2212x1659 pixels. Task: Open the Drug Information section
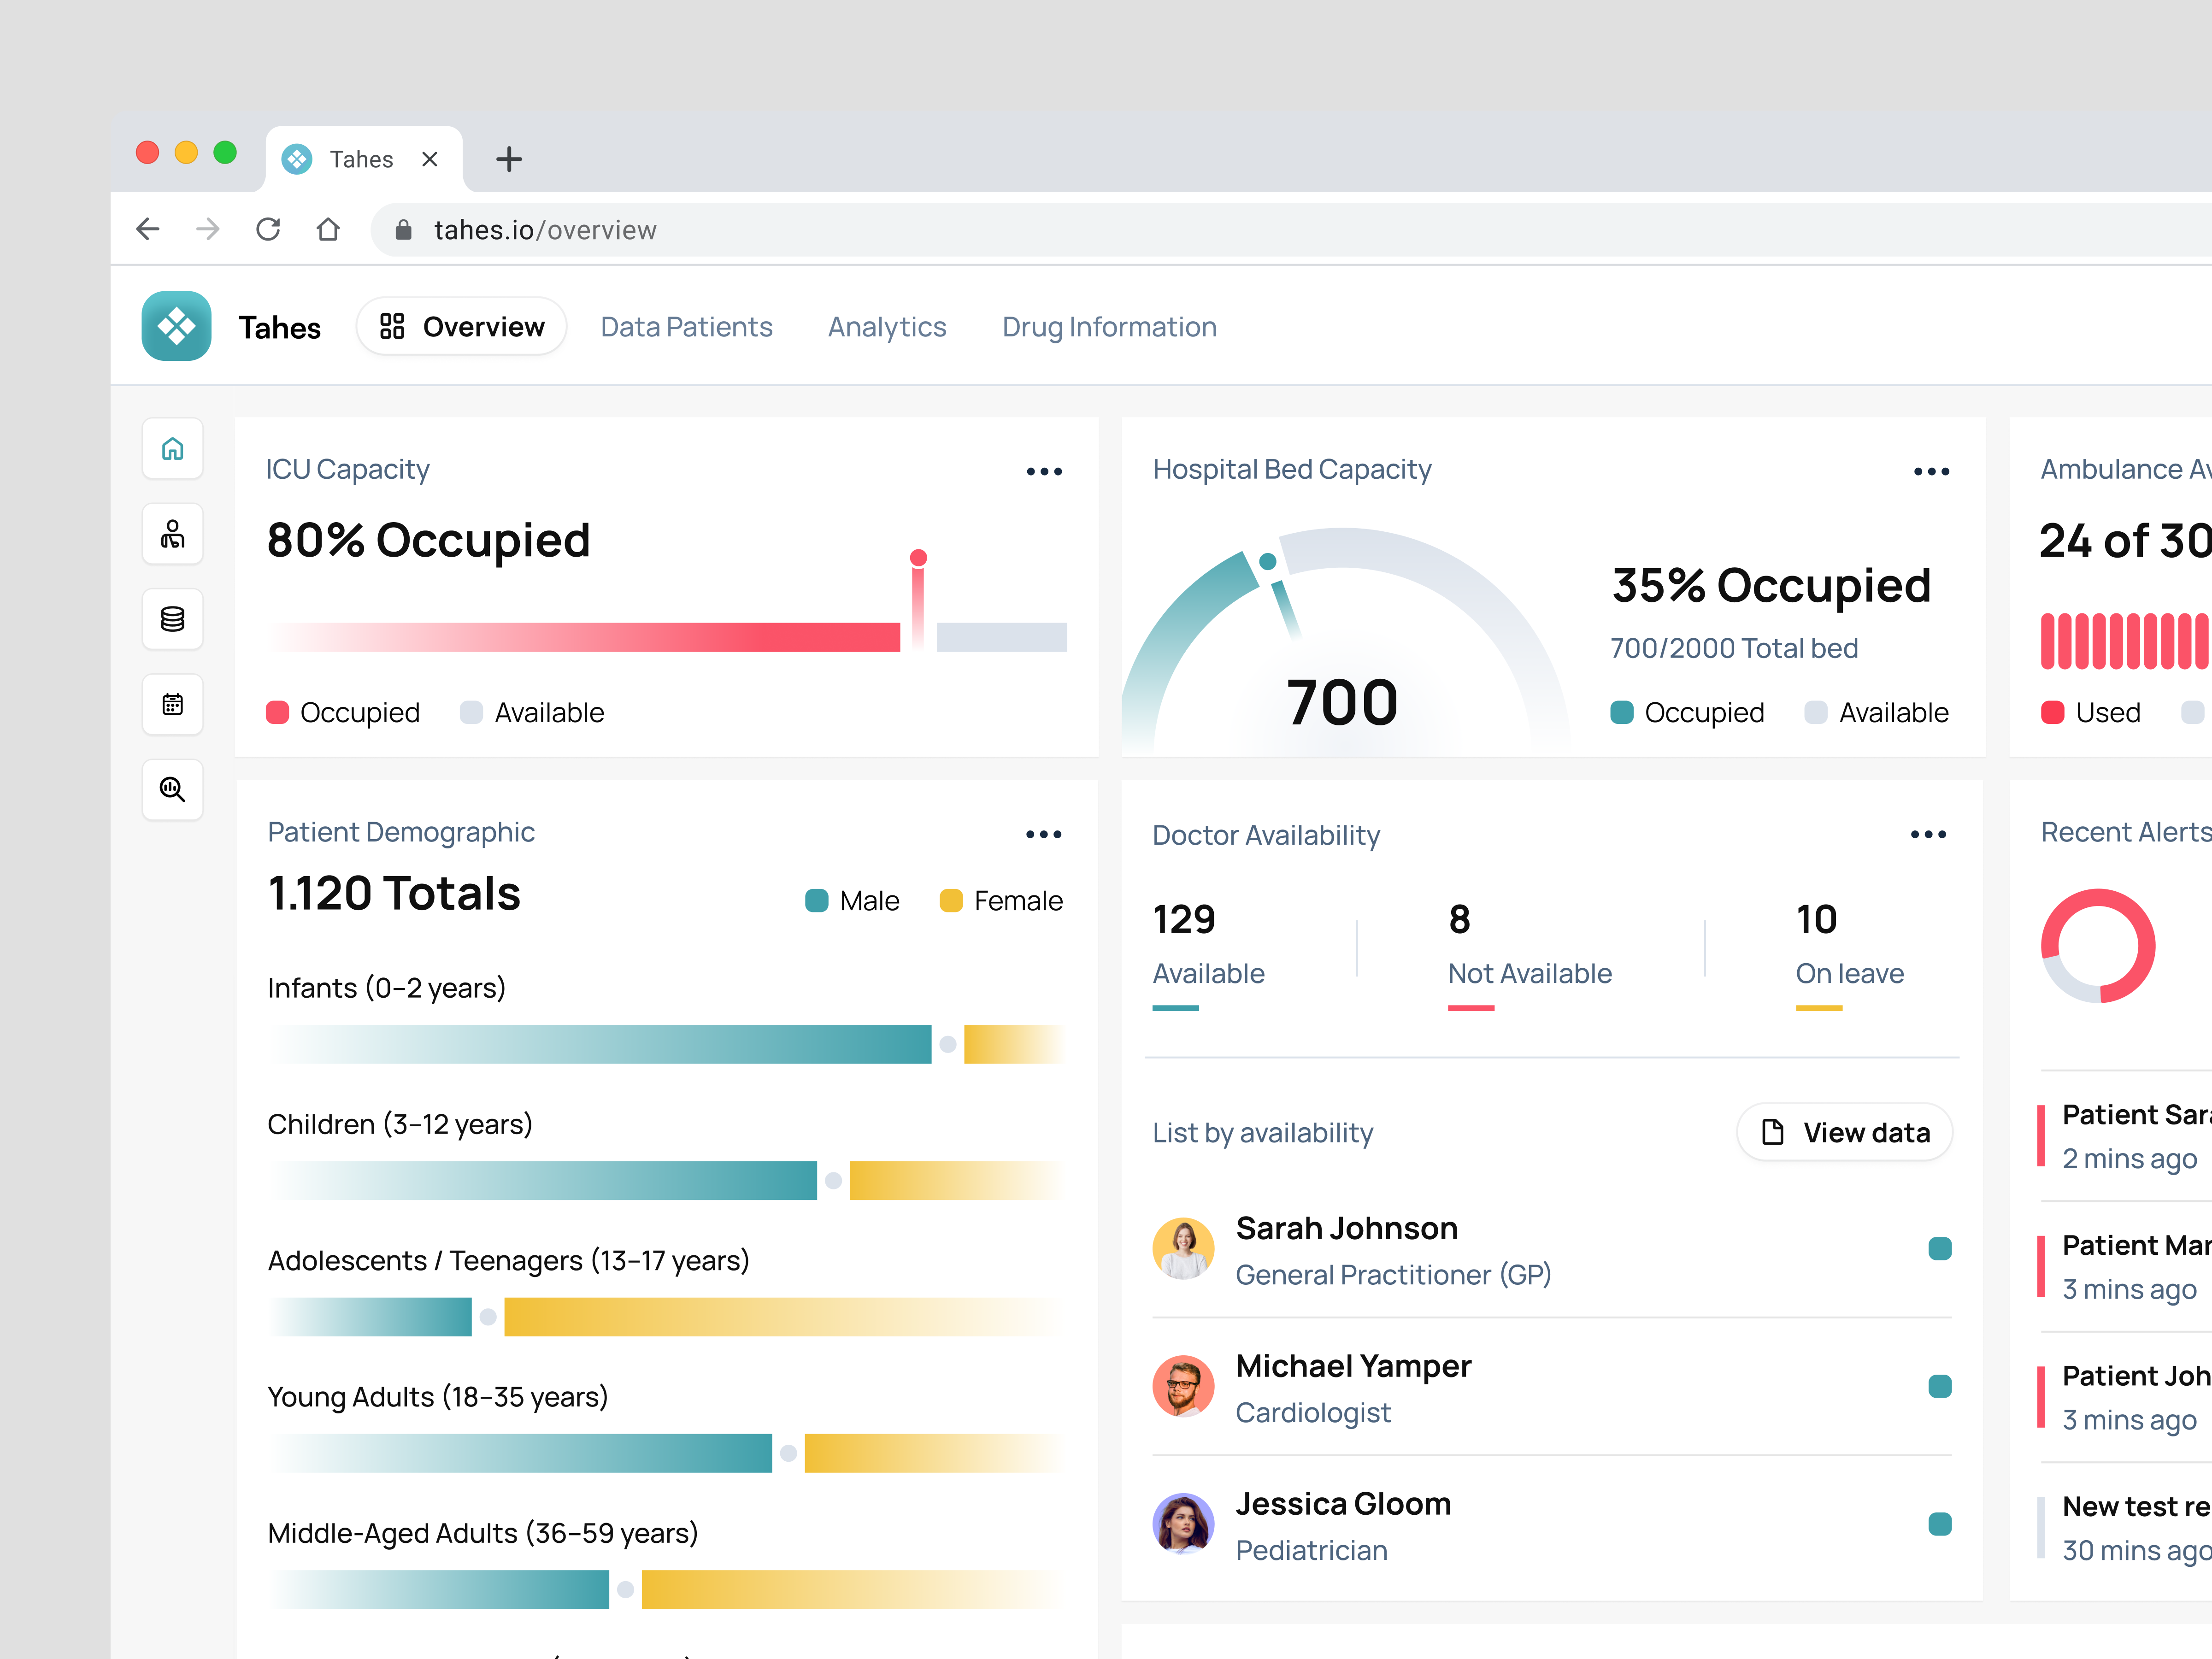pos(1109,326)
